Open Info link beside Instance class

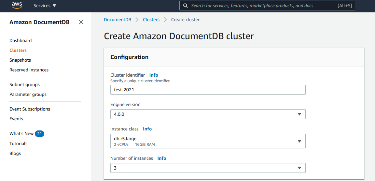click(x=147, y=129)
